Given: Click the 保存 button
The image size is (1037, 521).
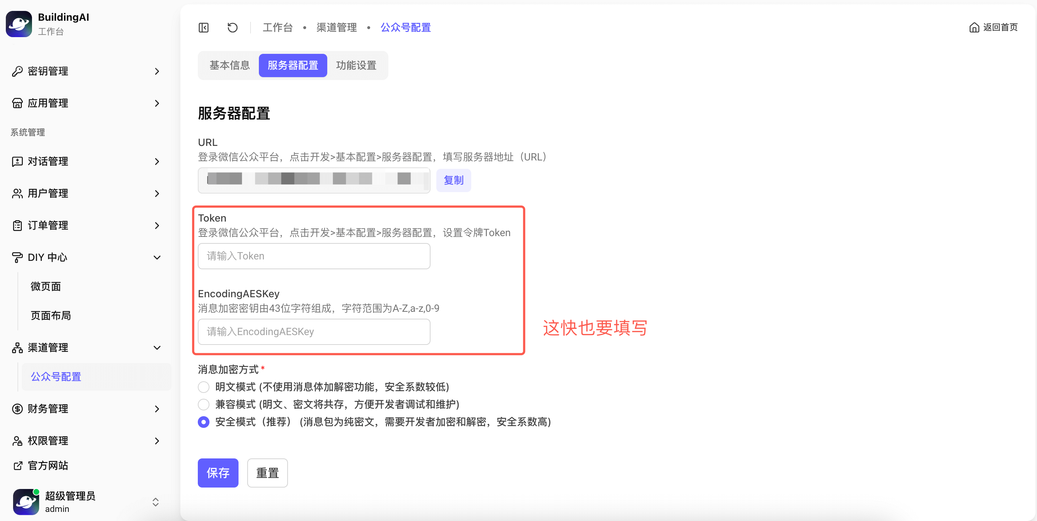Looking at the screenshot, I should (x=218, y=473).
